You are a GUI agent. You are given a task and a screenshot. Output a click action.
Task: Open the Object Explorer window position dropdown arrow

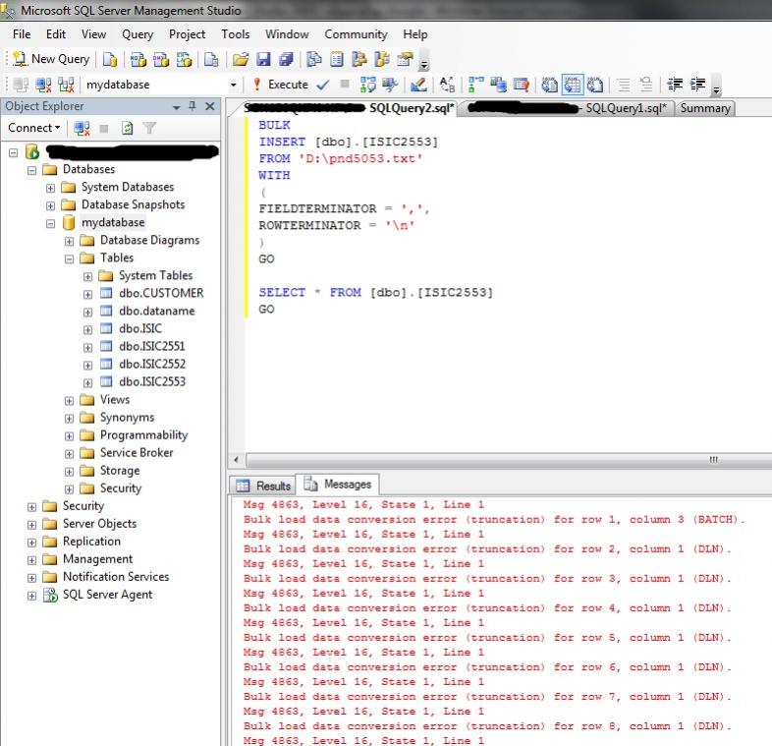[x=176, y=107]
